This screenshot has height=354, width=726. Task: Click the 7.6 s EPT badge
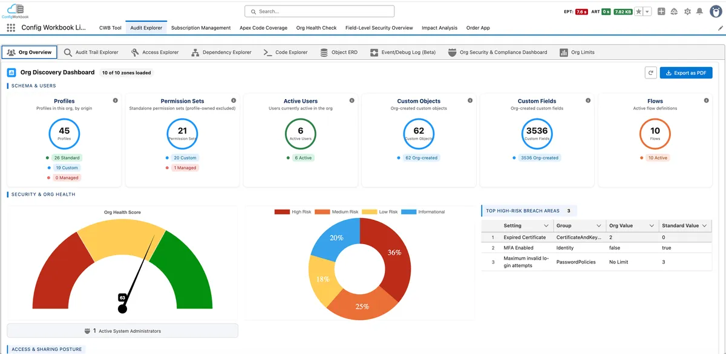tap(581, 11)
